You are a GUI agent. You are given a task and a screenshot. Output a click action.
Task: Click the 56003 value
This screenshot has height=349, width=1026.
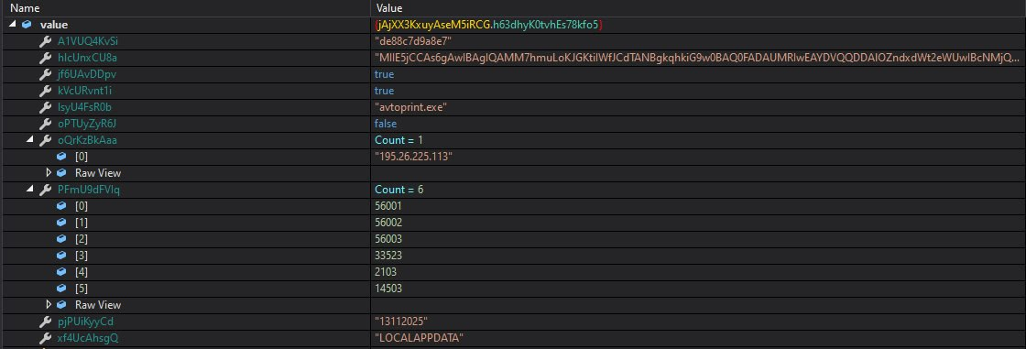point(388,238)
